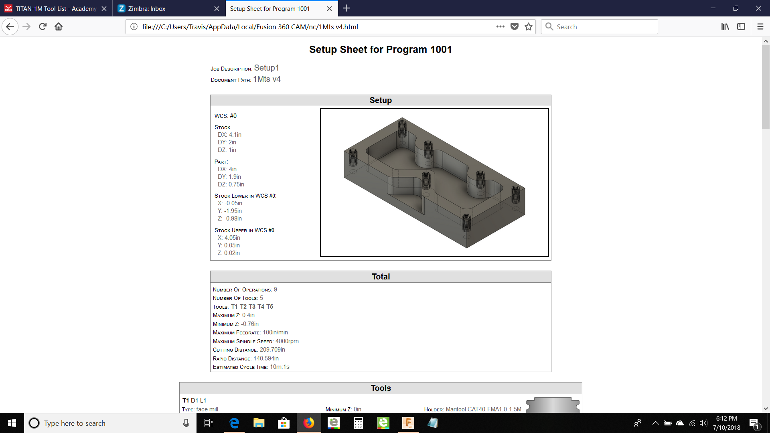
Task: Go to the browser Home page
Action: coord(59,27)
